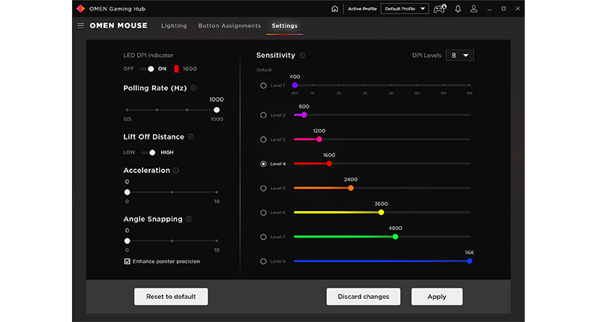Screen dimensions: 596x322
Task: Show info for Acceleration
Action: click(175, 171)
